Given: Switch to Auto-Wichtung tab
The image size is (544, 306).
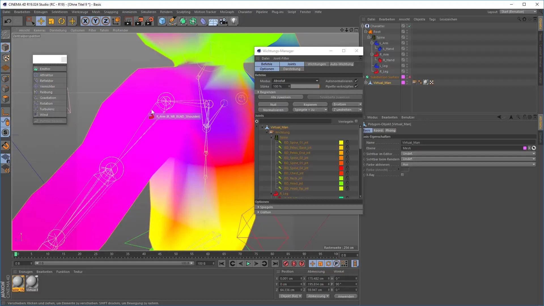Looking at the screenshot, I should pos(342,64).
